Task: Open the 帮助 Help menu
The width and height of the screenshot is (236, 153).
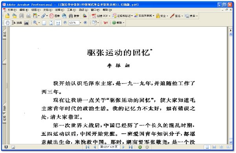Action: point(107,10)
